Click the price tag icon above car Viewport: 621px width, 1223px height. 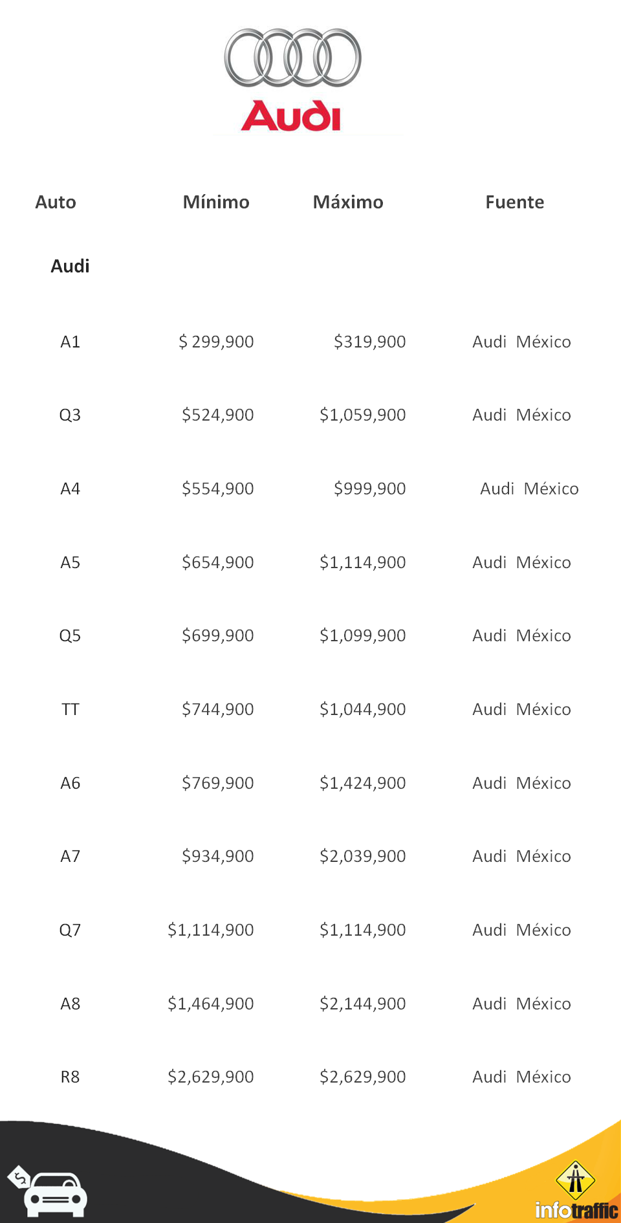coord(19,1178)
